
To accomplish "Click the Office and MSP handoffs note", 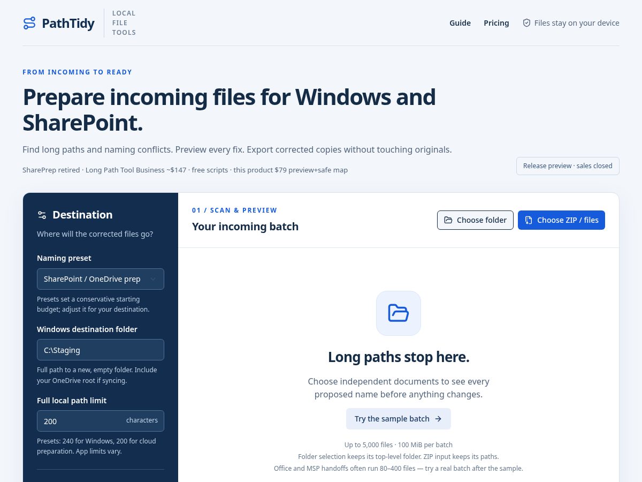I will 399,468.
